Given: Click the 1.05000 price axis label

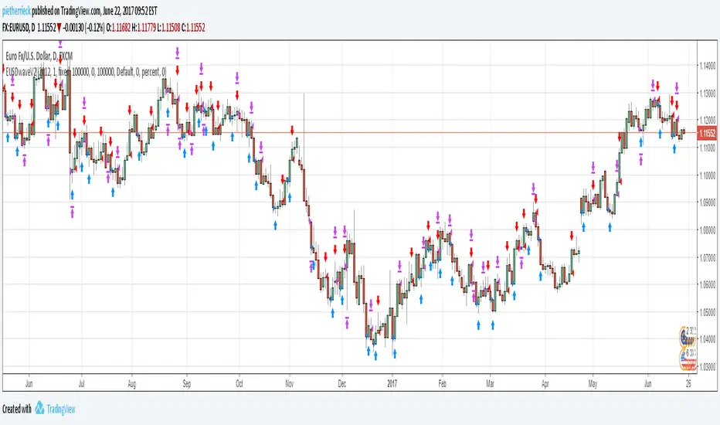Looking at the screenshot, I should (707, 311).
